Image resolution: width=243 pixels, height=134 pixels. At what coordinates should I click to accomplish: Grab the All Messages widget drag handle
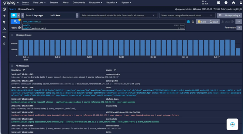pyautogui.click(x=12, y=66)
